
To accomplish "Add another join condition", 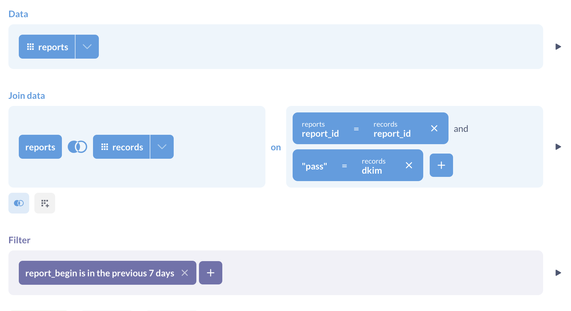I will click(x=441, y=165).
